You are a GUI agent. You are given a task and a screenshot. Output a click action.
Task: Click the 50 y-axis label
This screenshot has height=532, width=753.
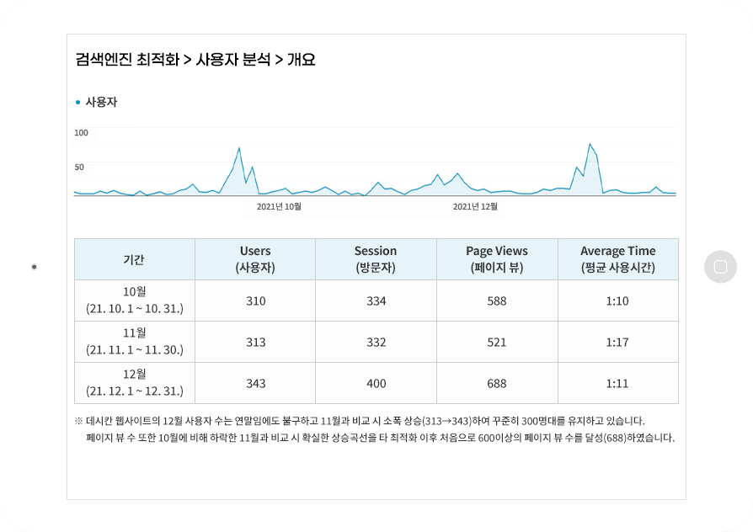pyautogui.click(x=79, y=167)
